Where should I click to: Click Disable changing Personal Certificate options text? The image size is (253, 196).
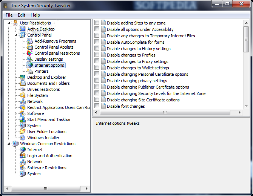[148, 74]
